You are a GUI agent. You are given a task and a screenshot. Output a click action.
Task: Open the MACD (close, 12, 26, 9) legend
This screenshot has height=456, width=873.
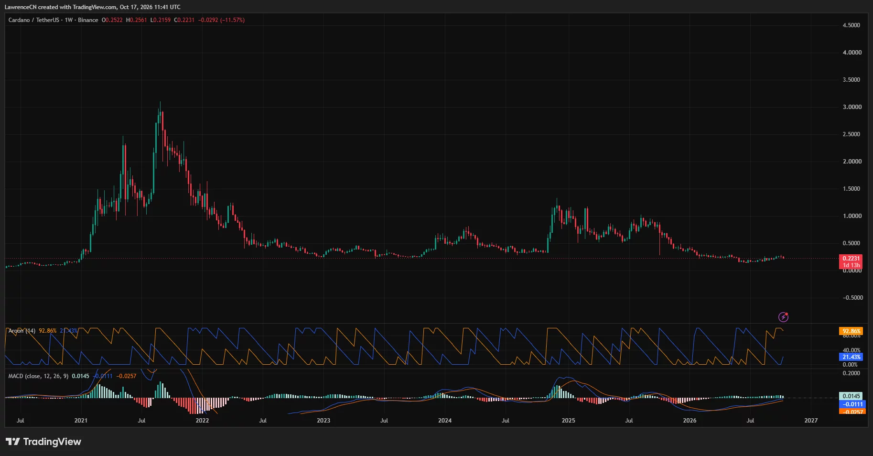pos(38,376)
